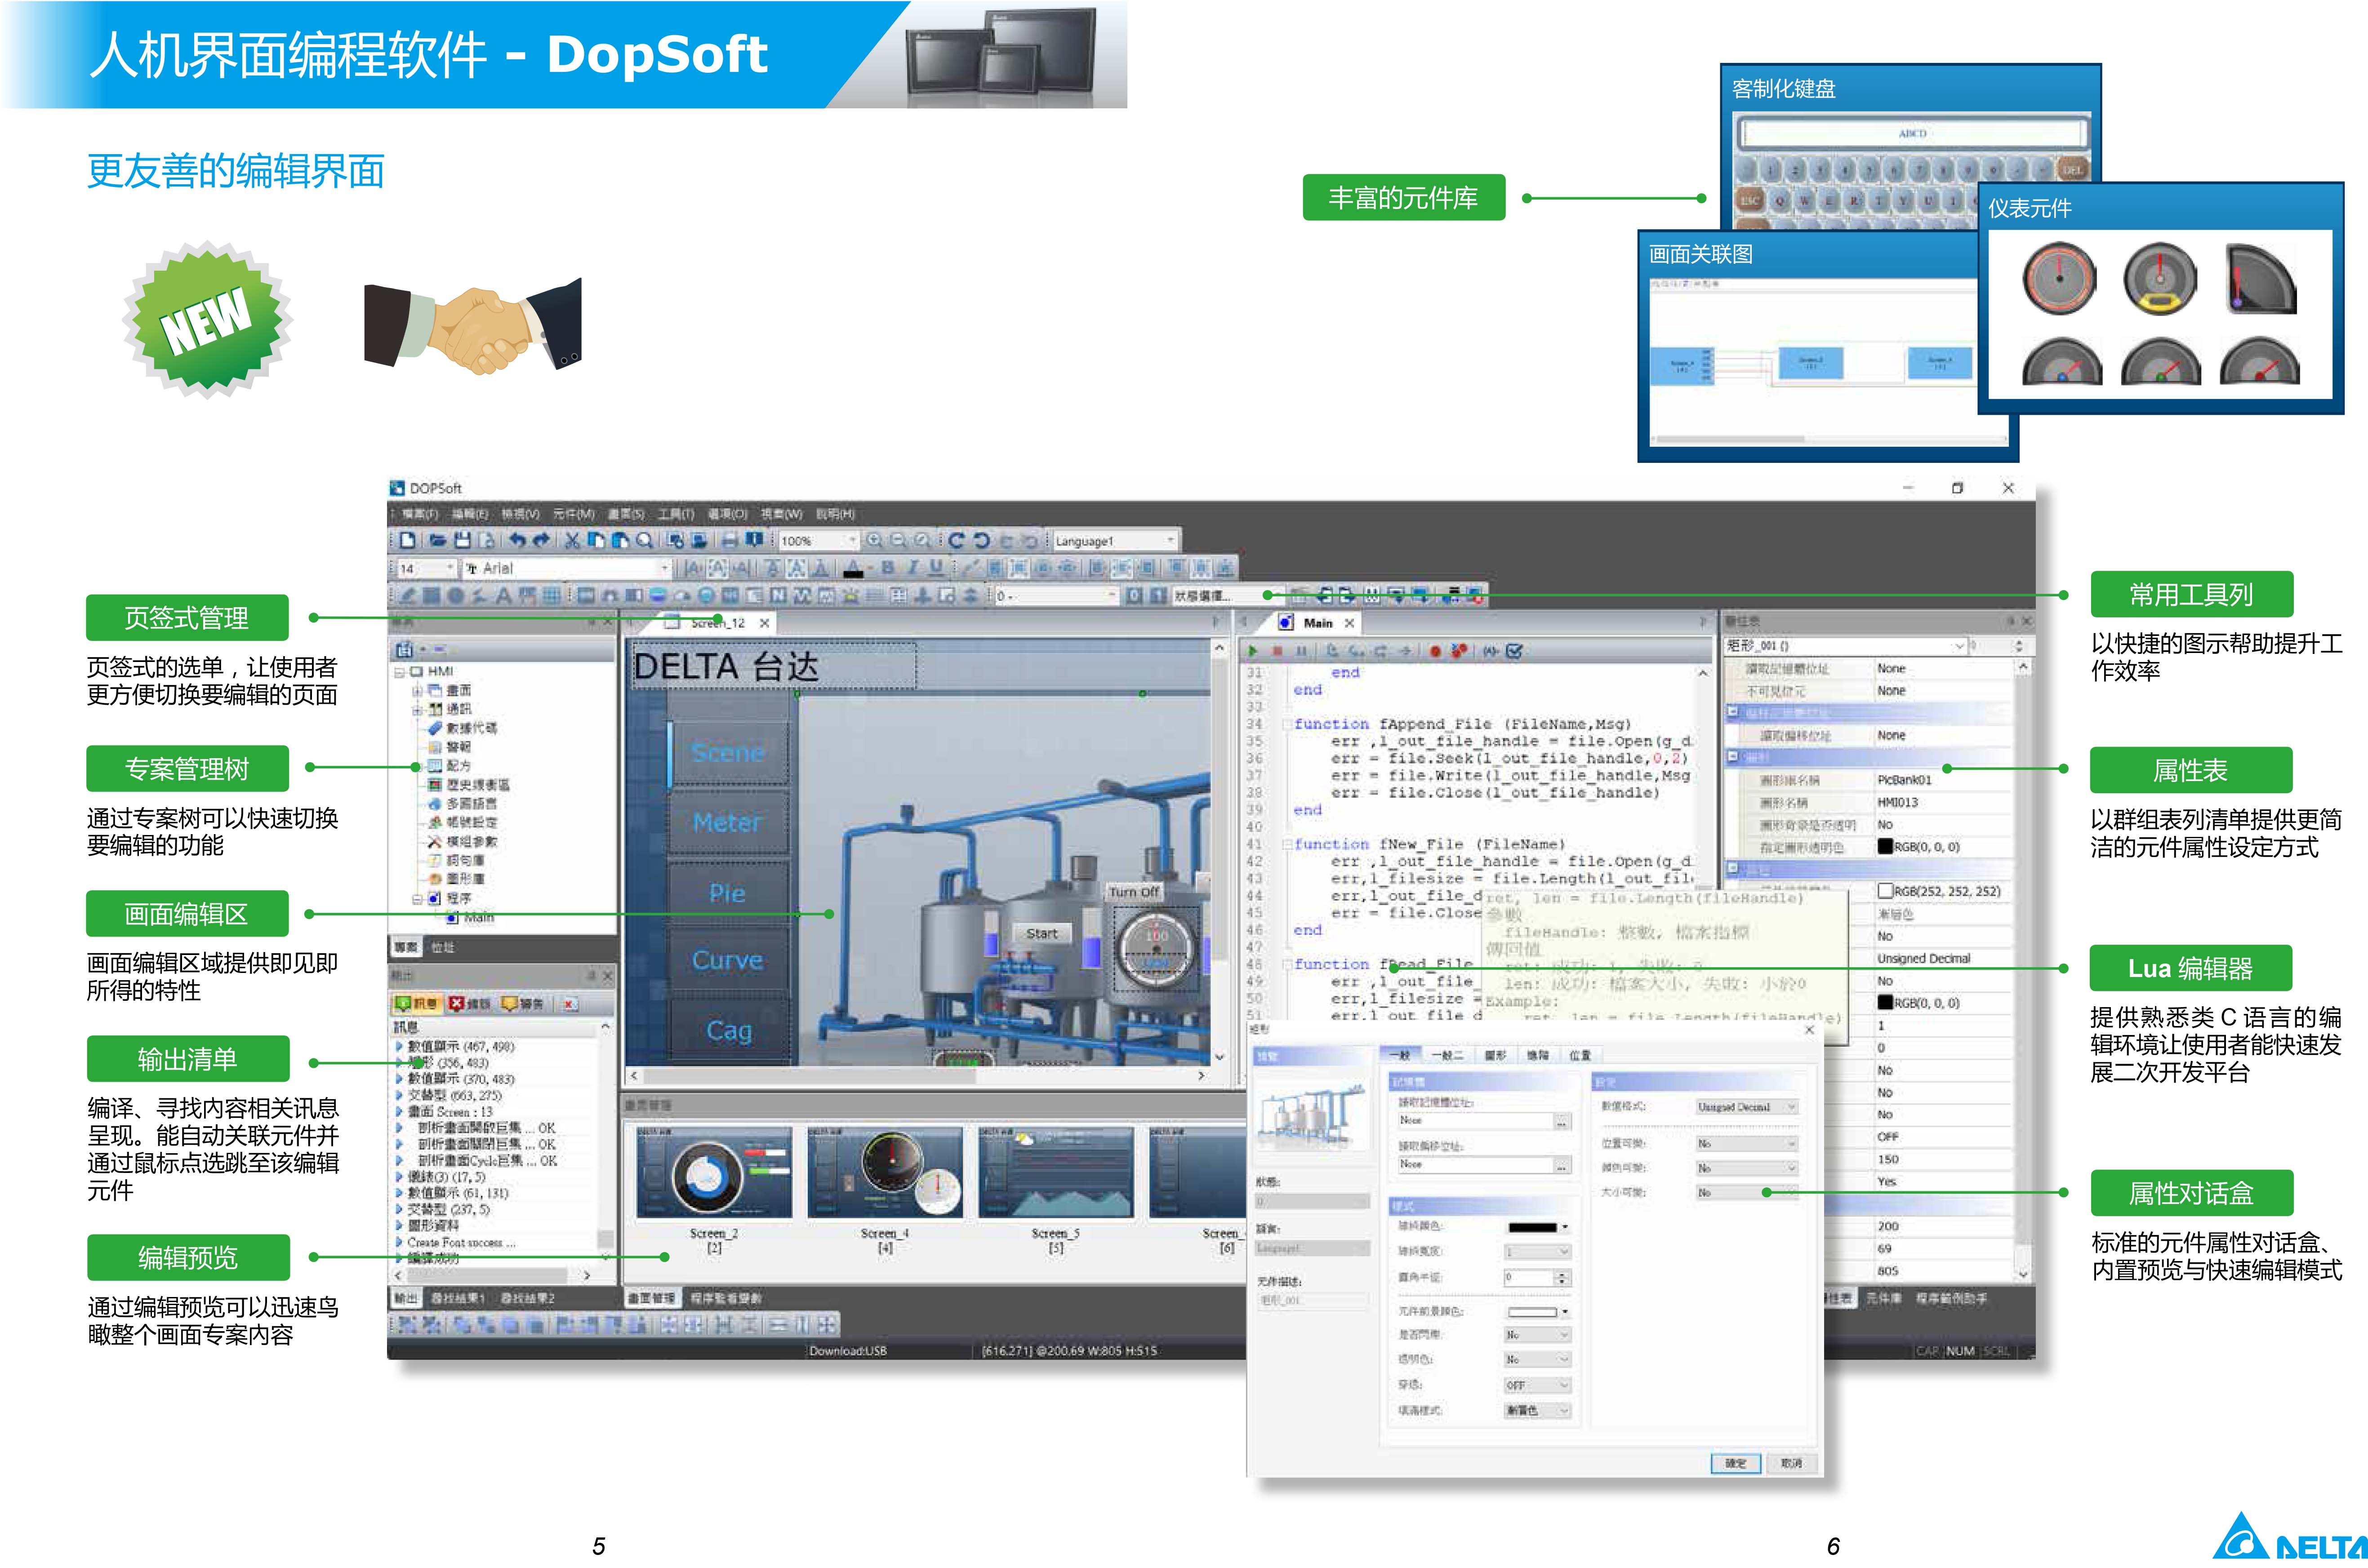Screen dimensions: 2368x1568
Task: Toggle the 錯誤 error filter in output panel
Action: (470, 1003)
